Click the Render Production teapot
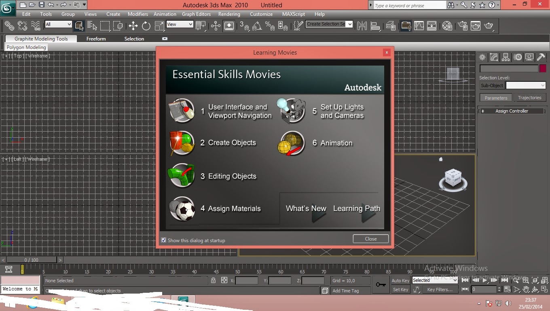Viewport: 550px width, 311px height. [489, 26]
